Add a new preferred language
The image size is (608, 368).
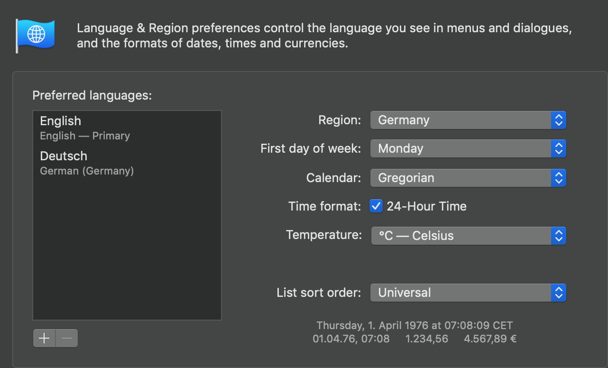[44, 338]
